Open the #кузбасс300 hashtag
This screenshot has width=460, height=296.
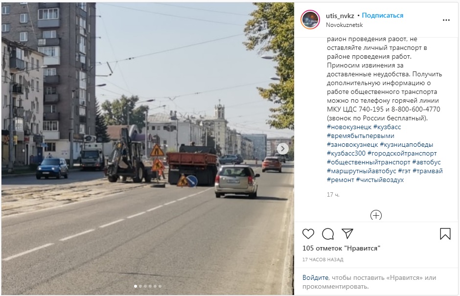click(346, 154)
